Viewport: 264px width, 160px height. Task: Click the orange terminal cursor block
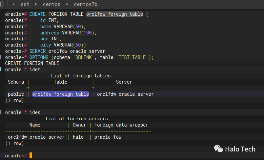pos(31,155)
